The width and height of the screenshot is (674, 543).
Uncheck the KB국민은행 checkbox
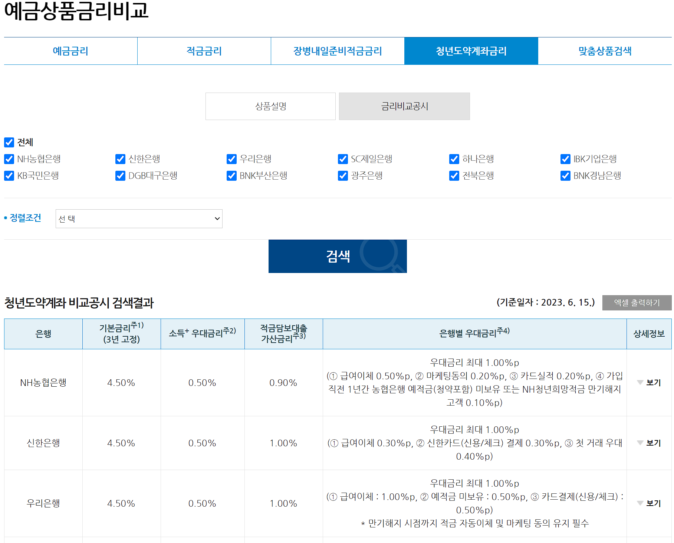pyautogui.click(x=9, y=176)
